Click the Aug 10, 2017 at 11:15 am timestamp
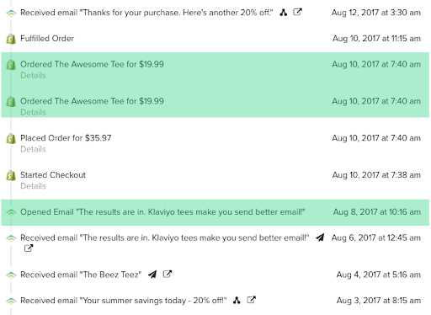 coord(376,38)
